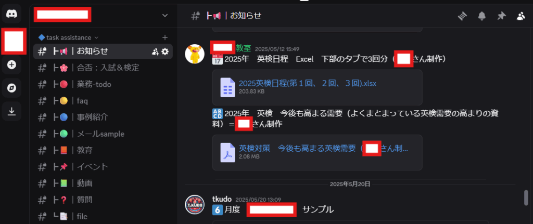This screenshot has height=224, width=533.
Task: Open Explore servers compass icon
Action: (12, 88)
